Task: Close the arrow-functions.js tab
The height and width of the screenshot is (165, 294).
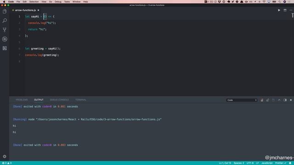Action: click(38, 10)
